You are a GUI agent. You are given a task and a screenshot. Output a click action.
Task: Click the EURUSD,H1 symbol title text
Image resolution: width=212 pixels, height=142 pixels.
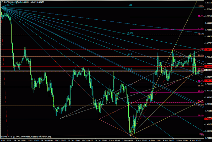(7, 2)
